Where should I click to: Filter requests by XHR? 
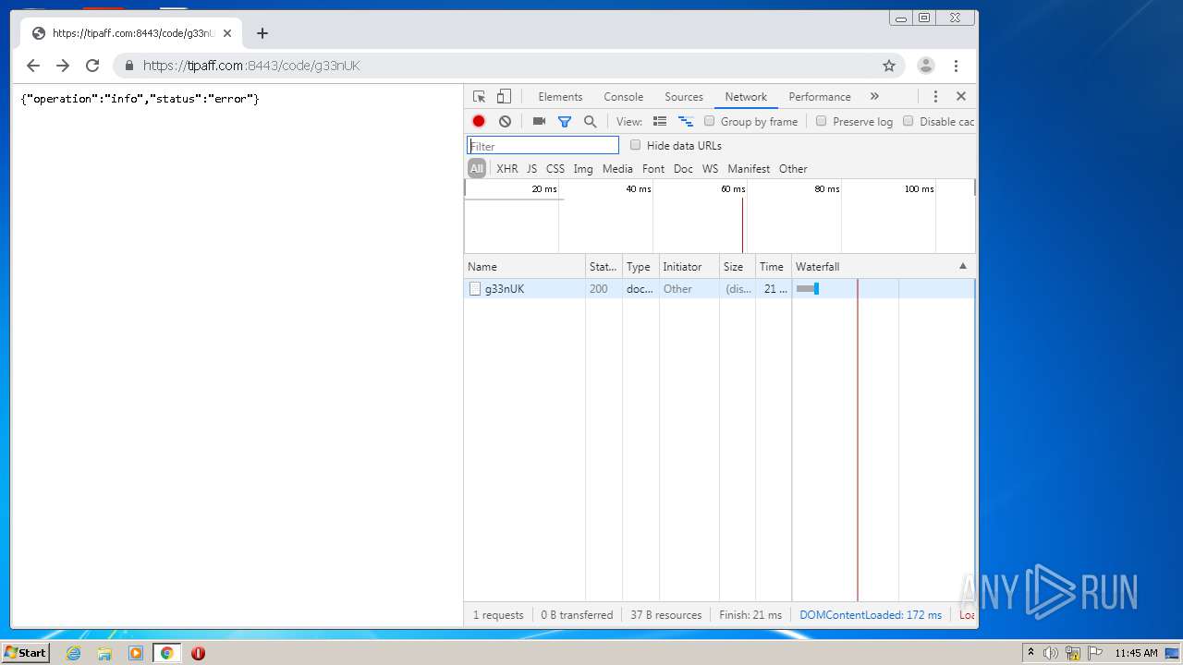[507, 168]
